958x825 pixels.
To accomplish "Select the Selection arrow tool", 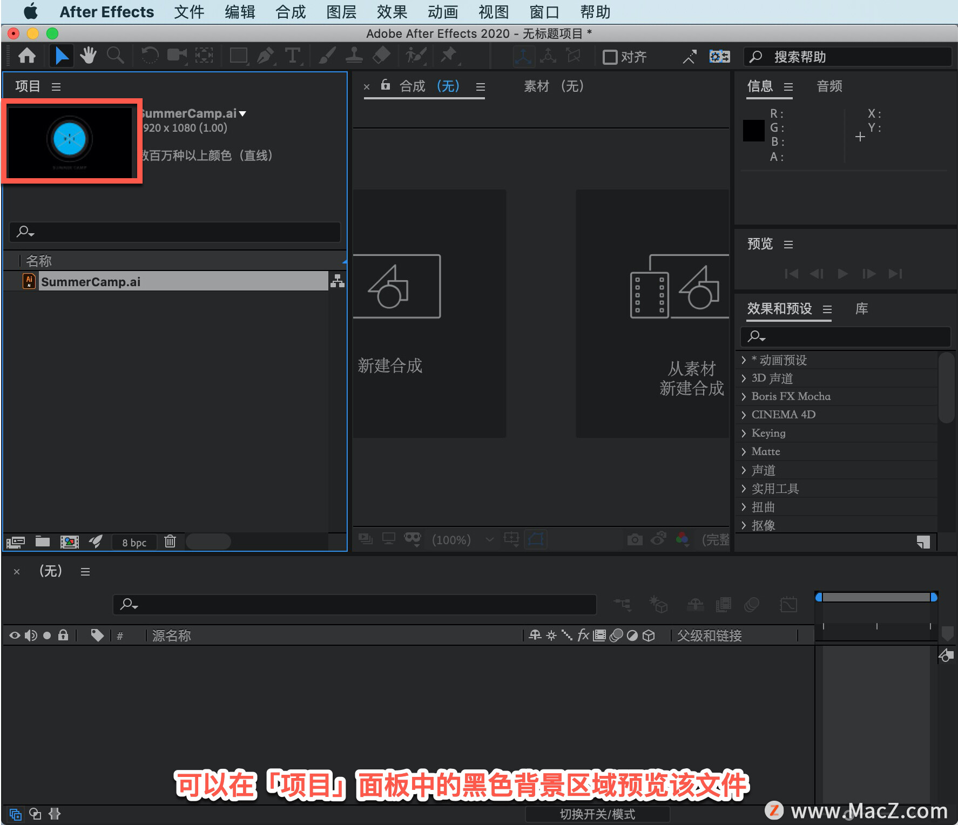I will pos(62,56).
